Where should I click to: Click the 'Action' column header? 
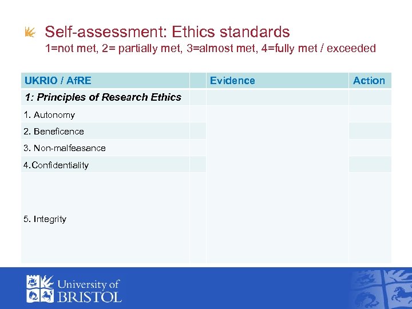point(369,81)
